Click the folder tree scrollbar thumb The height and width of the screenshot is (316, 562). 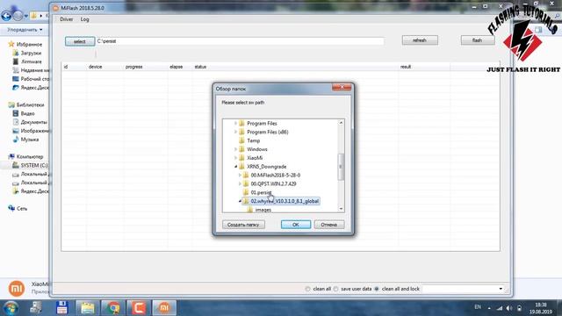pos(341,167)
